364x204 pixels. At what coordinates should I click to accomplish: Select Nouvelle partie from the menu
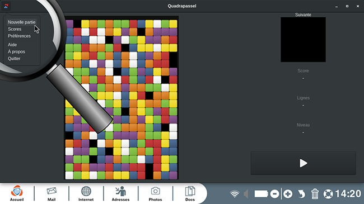[22, 22]
